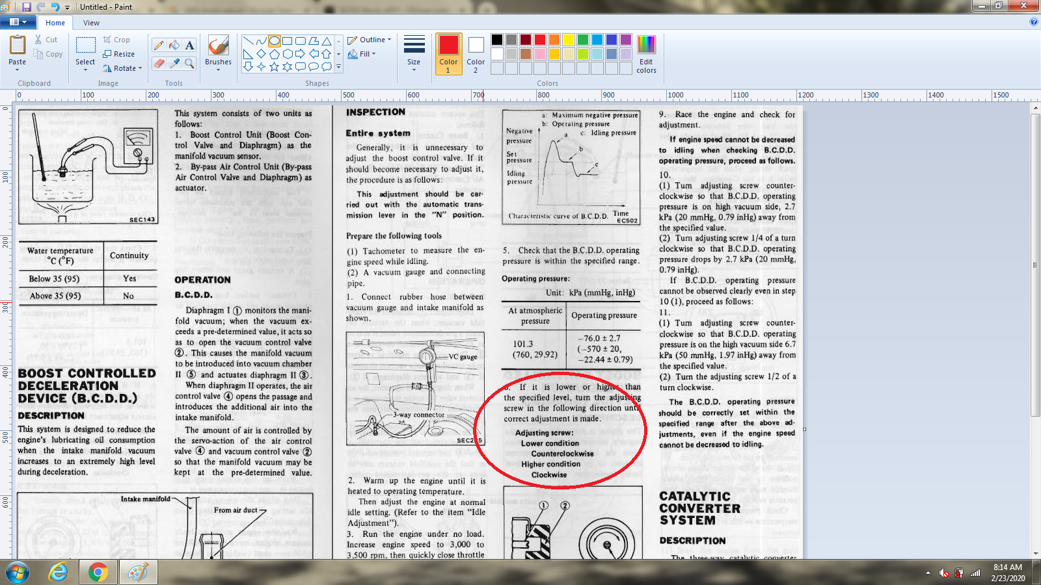Choose the Fill with color bucket tool
The height and width of the screenshot is (585, 1041).
click(174, 45)
